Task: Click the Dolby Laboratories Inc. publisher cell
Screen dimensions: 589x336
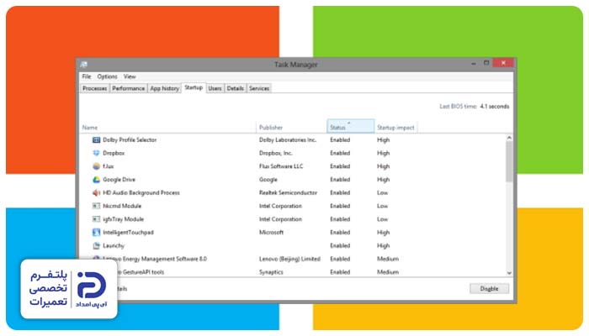Action: pos(288,140)
